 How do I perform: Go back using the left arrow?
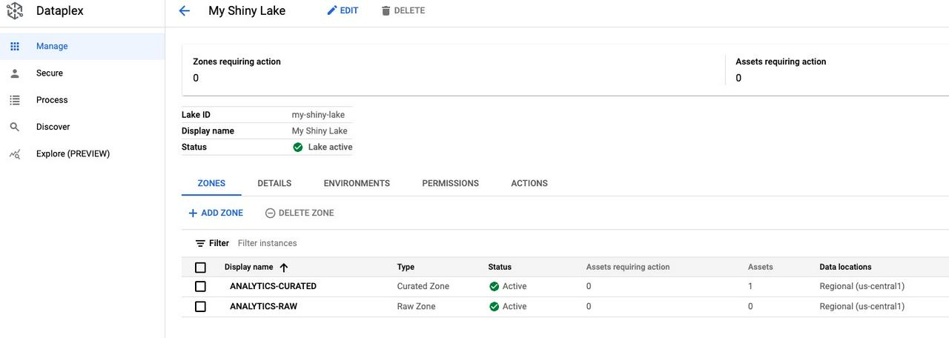[x=185, y=10]
